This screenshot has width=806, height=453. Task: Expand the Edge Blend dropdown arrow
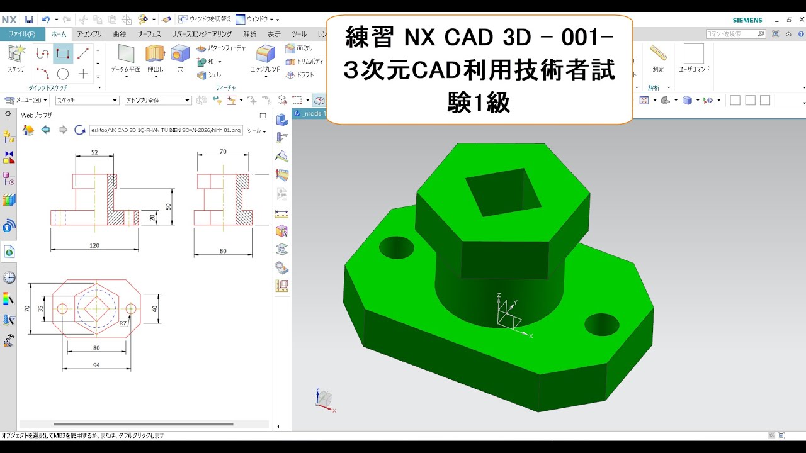(265, 77)
